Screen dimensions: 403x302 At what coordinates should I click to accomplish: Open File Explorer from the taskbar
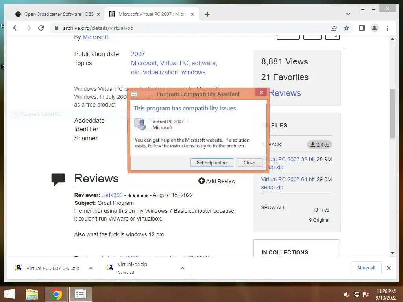(32, 294)
